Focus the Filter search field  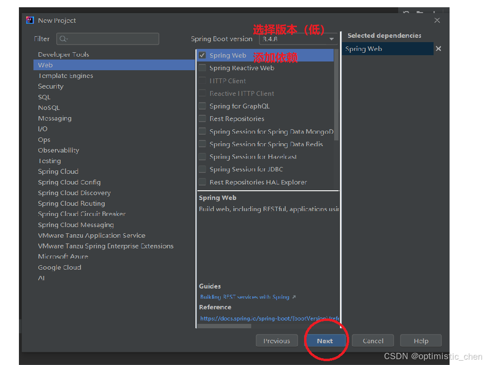[107, 39]
